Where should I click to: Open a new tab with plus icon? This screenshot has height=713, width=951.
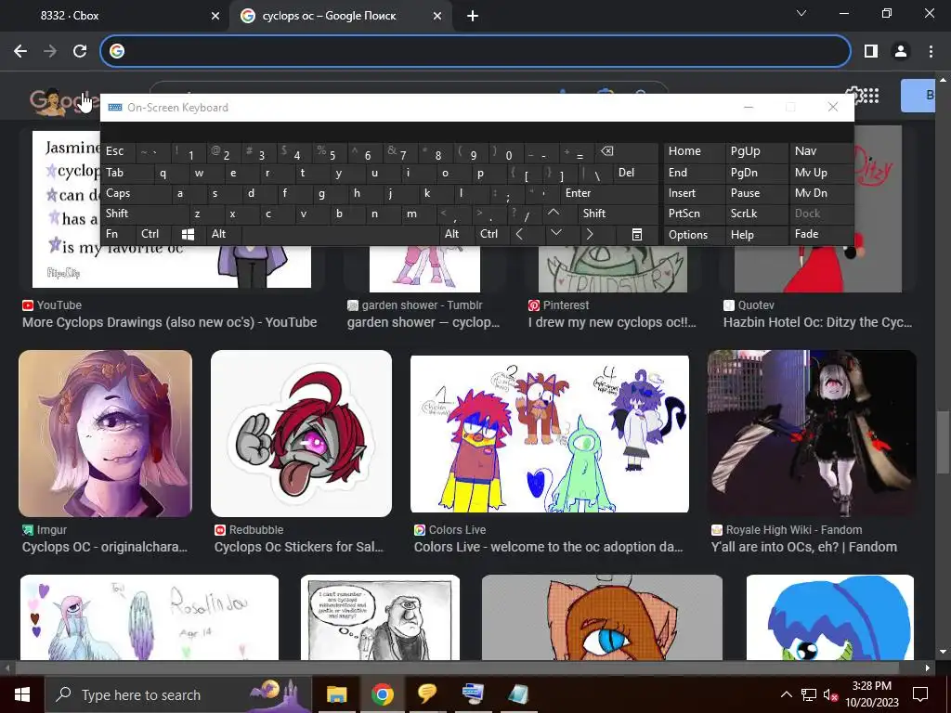click(473, 16)
